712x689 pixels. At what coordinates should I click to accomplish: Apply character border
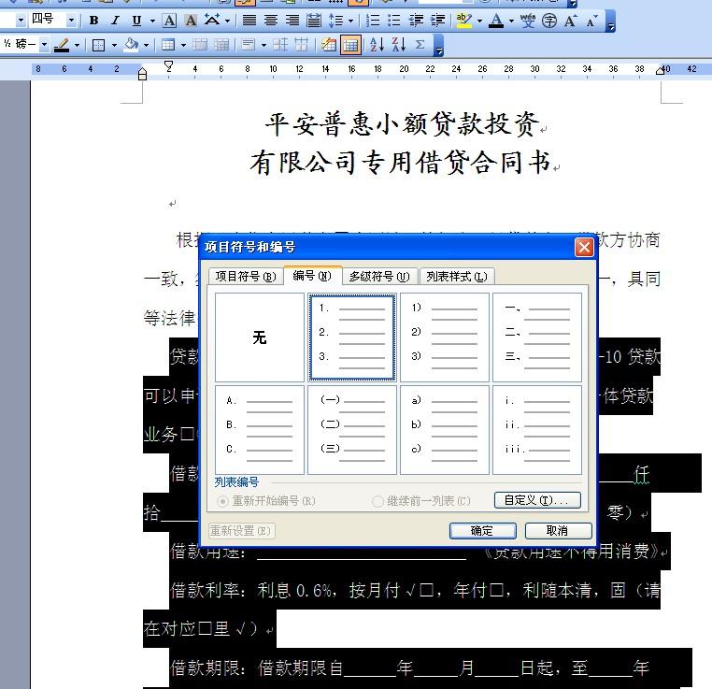[169, 21]
